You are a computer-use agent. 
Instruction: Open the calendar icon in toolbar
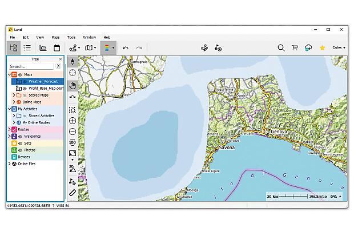click(57, 47)
